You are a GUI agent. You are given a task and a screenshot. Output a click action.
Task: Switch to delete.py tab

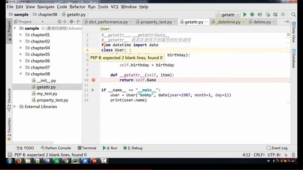click(262, 22)
